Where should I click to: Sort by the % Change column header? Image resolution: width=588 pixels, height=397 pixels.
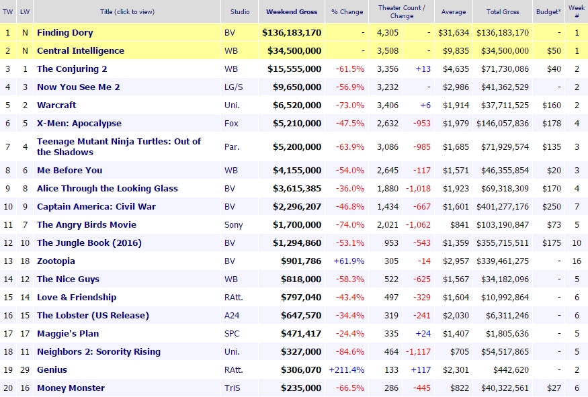pos(347,11)
